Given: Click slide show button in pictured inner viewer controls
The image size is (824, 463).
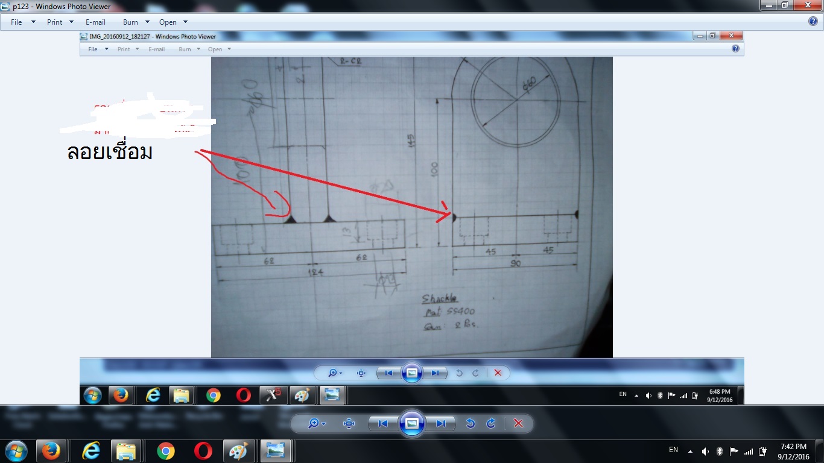Looking at the screenshot, I should pos(412,373).
